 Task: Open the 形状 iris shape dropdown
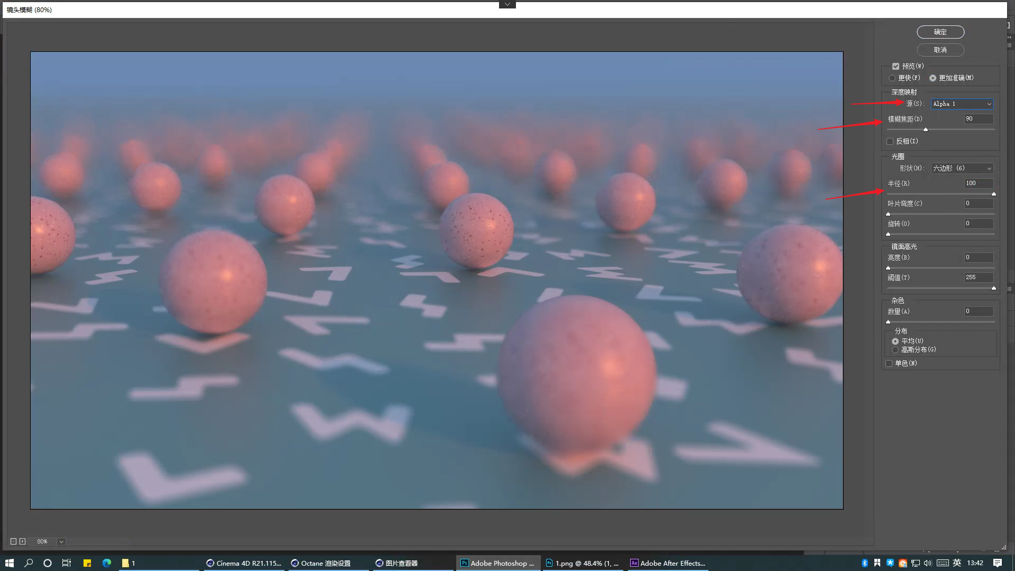point(962,169)
